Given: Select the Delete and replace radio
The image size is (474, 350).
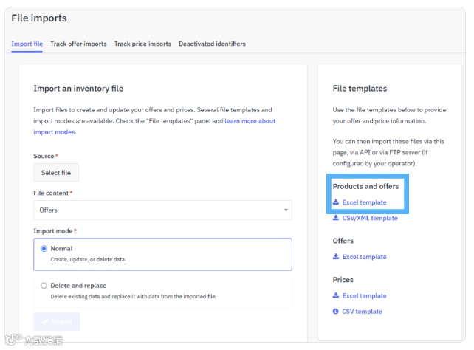Looking at the screenshot, I should click(x=44, y=286).
